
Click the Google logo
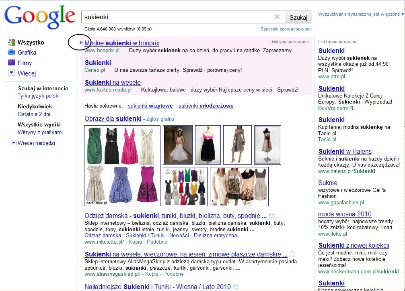[x=40, y=17]
